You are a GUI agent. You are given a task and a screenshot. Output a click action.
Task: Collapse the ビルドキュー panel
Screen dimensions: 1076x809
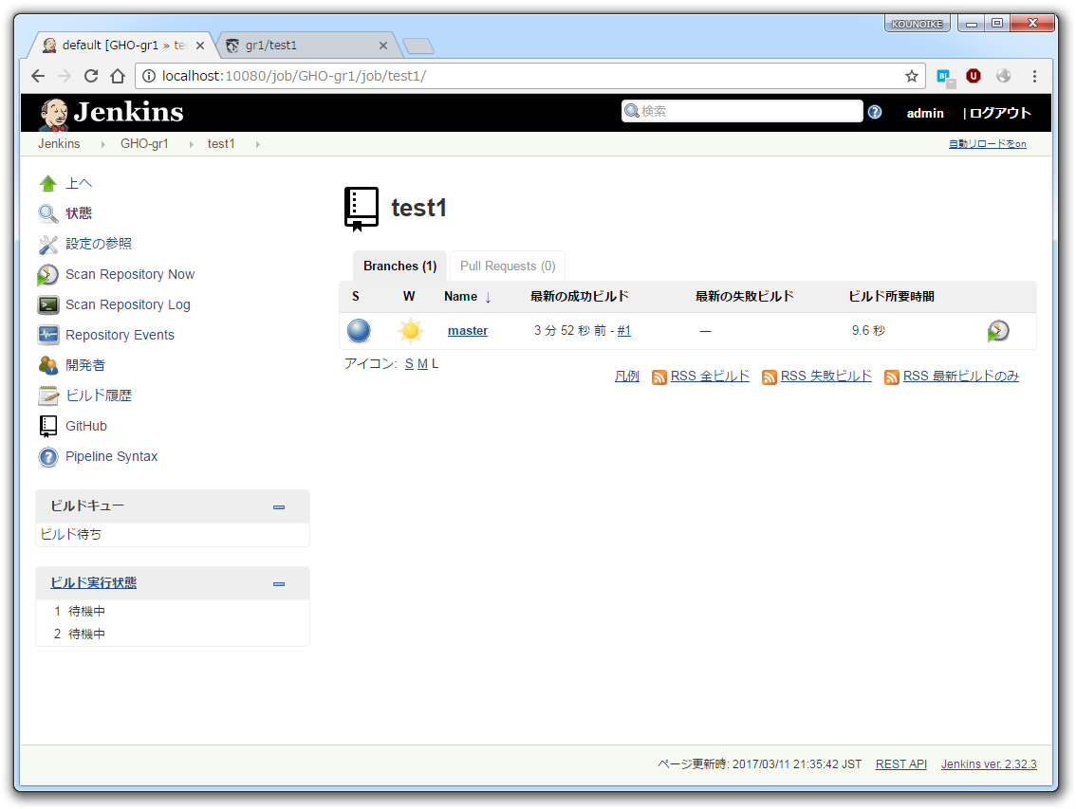coord(279,506)
